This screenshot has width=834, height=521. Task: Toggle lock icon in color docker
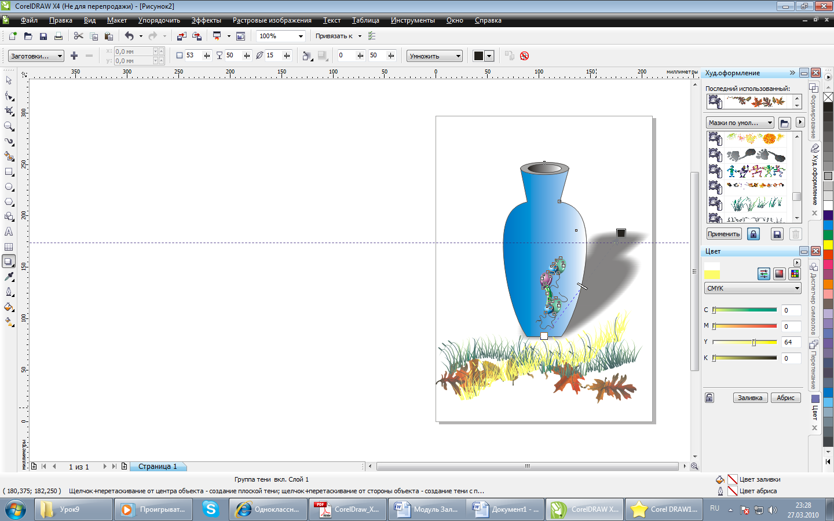click(709, 398)
